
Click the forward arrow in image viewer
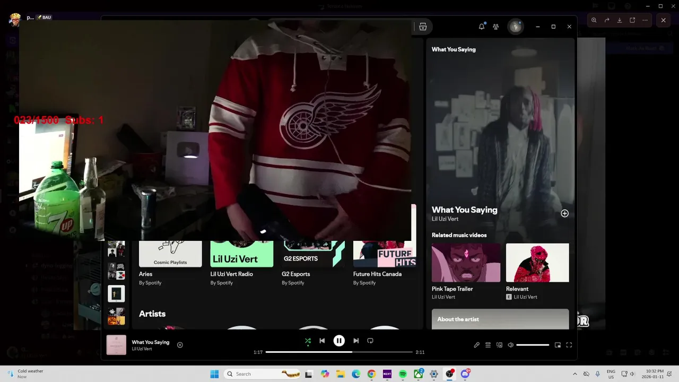(x=607, y=20)
